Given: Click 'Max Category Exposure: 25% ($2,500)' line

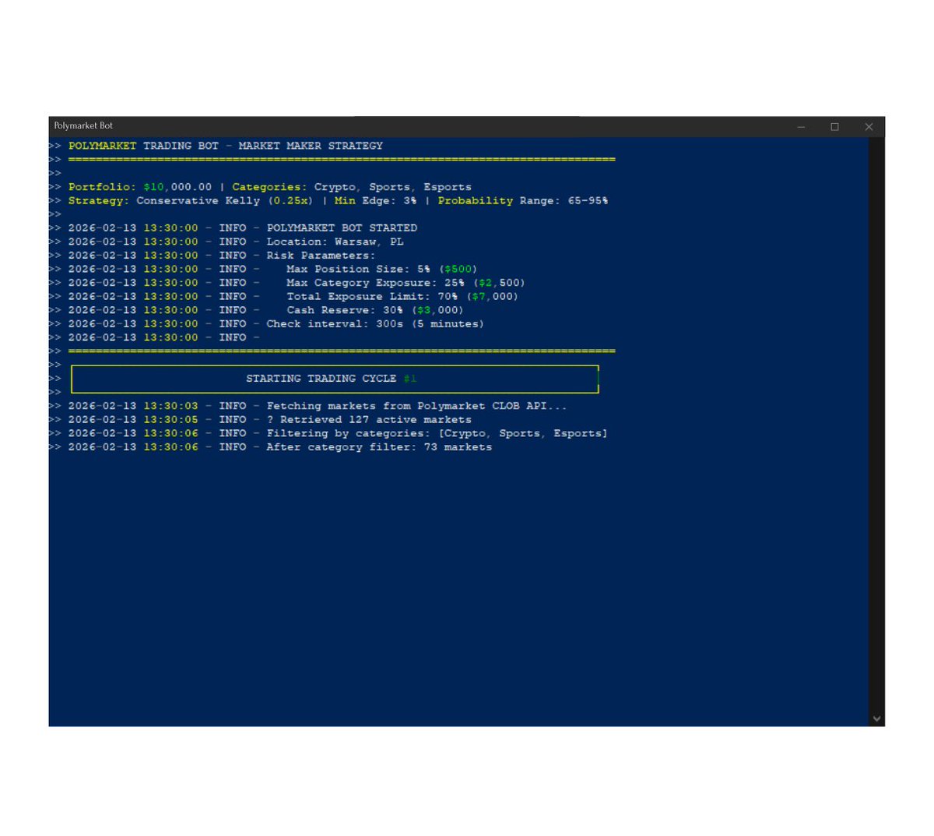Looking at the screenshot, I should tap(406, 283).
